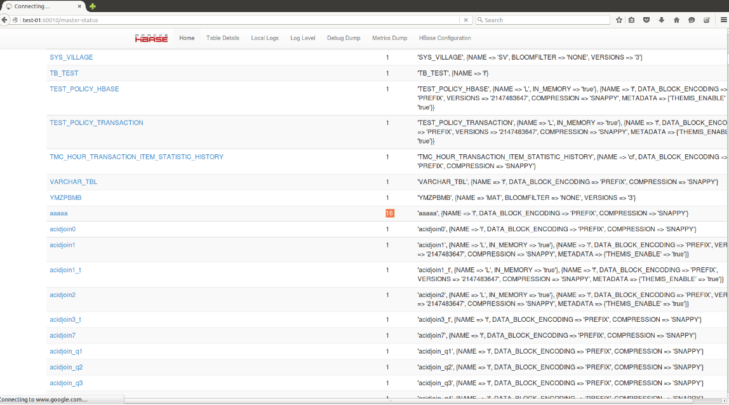The image size is (729, 405).
Task: Open HBase Configuration
Action: click(445, 38)
